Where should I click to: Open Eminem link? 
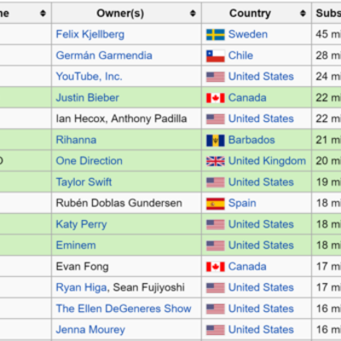76,246
